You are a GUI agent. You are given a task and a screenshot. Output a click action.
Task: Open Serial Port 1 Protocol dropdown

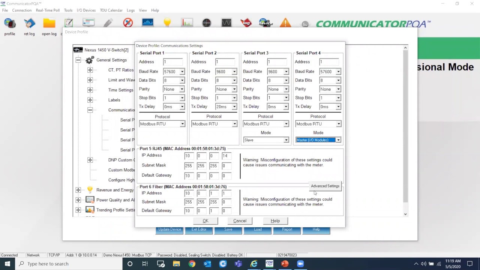(x=182, y=124)
